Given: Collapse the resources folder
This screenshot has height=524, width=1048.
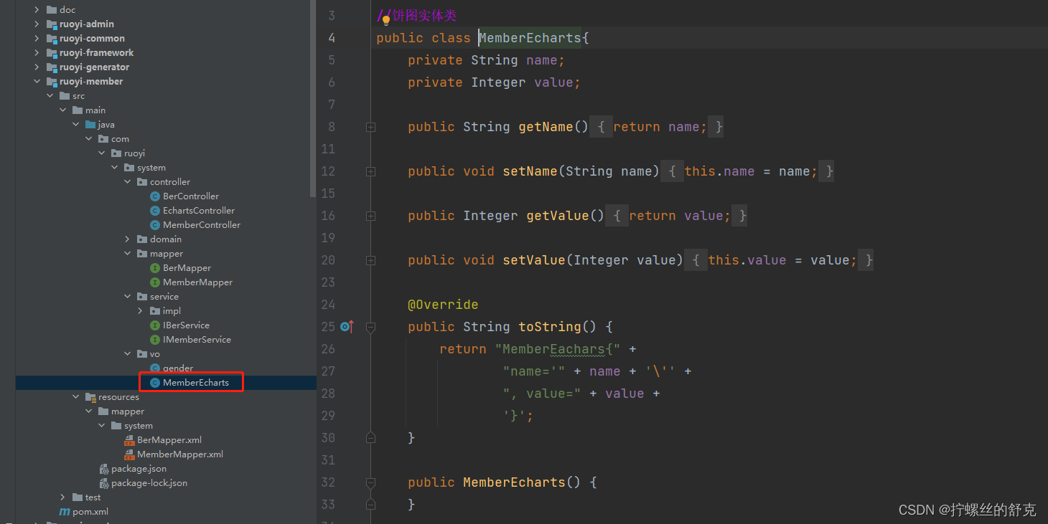Looking at the screenshot, I should 76,397.
